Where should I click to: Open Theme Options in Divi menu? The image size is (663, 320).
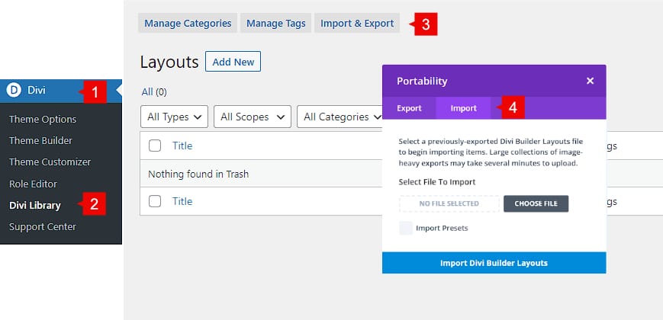click(x=43, y=120)
